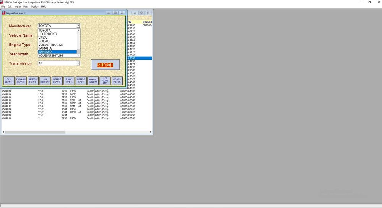Minimize the background results window
The height and width of the screenshot is (208, 382).
[x=134, y=13]
